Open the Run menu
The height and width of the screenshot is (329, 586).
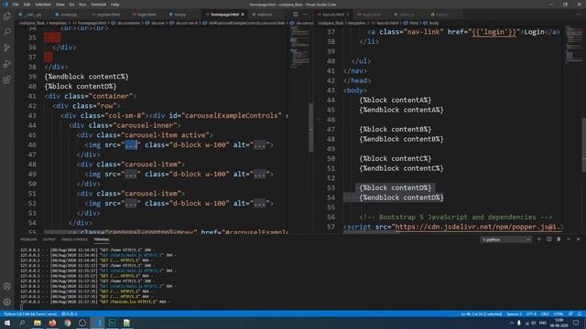[82, 5]
